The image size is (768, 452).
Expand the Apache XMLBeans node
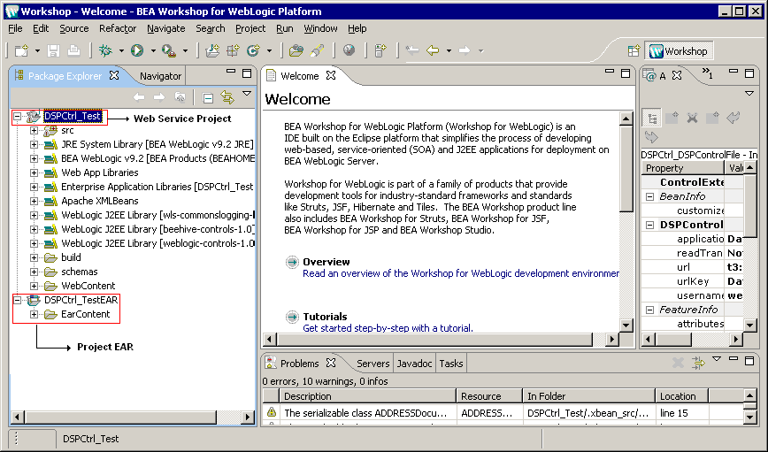(x=34, y=202)
